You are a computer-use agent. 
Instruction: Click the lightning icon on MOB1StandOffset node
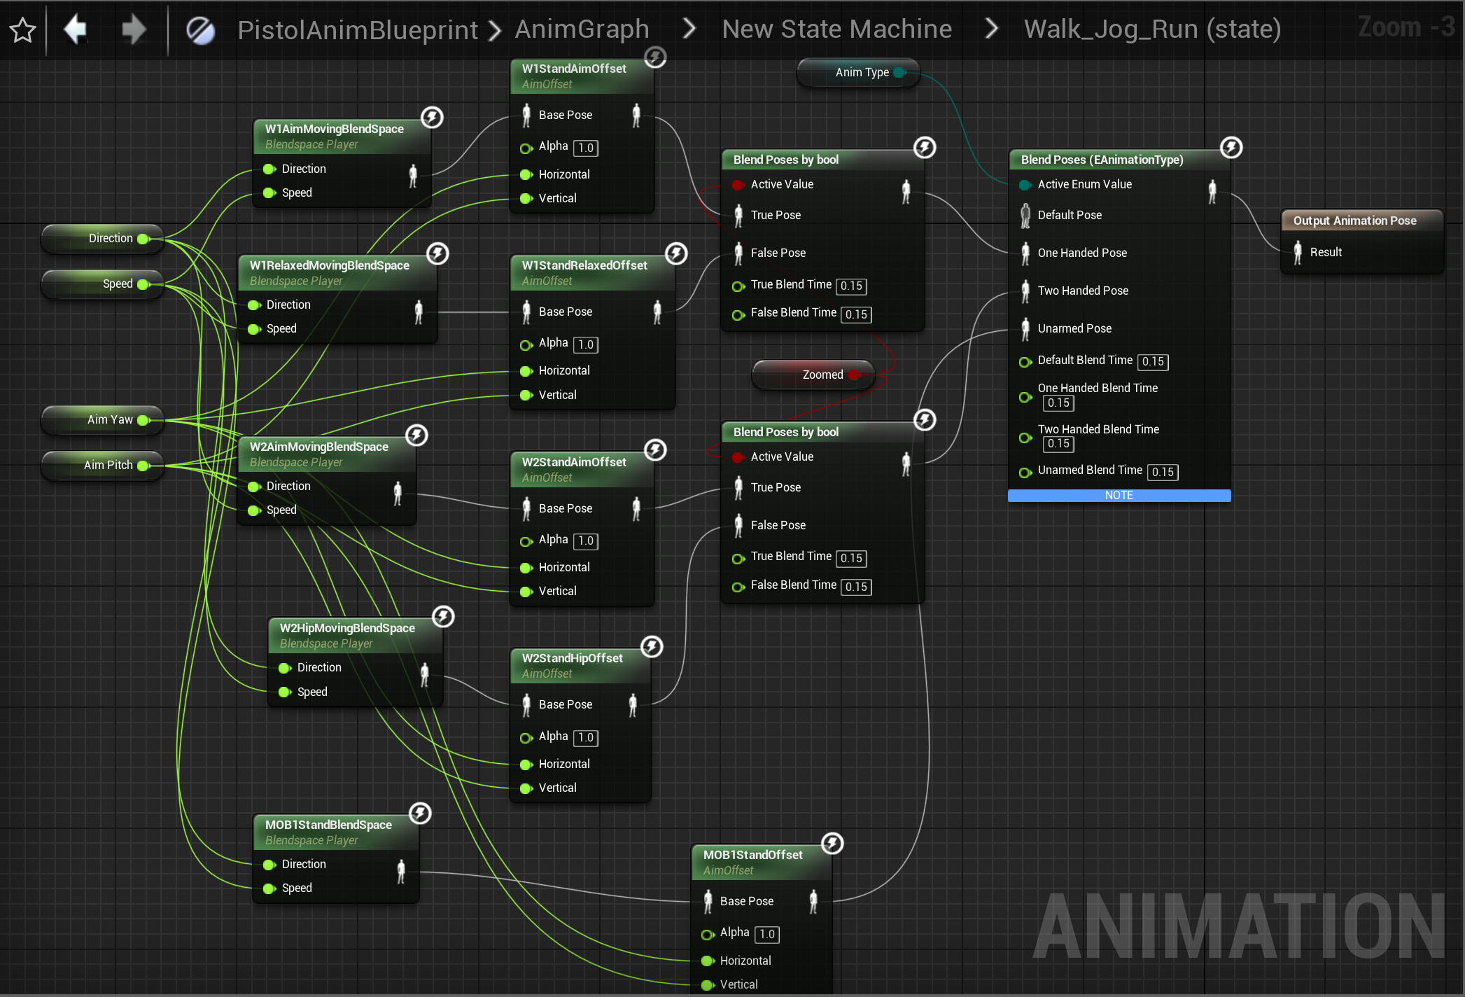(x=832, y=844)
